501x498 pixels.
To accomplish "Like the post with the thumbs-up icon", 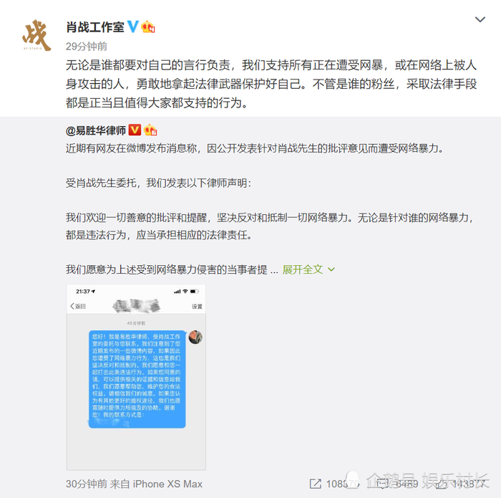I will pyautogui.click(x=442, y=484).
